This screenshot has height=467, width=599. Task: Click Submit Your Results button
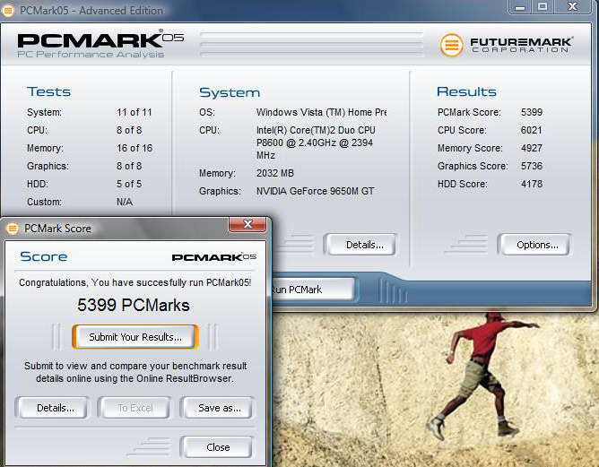tap(135, 337)
